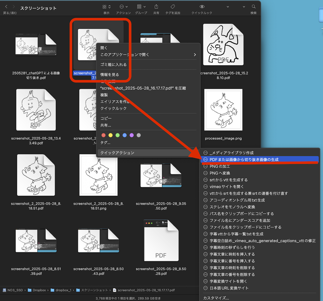Image resolution: width=323 pixels, height=301 pixels.
Task: Open the Group toolbar dropdown
Action: pos(141,6)
